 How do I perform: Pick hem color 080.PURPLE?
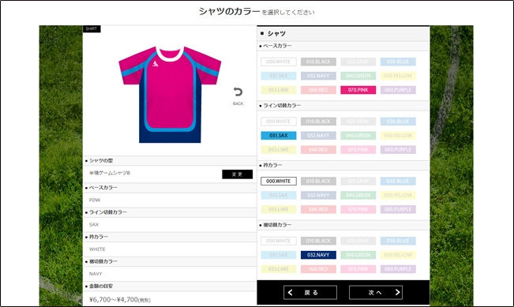pyautogui.click(x=398, y=269)
